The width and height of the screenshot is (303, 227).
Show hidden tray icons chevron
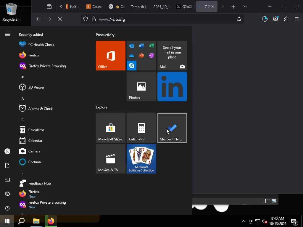[x=244, y=221]
